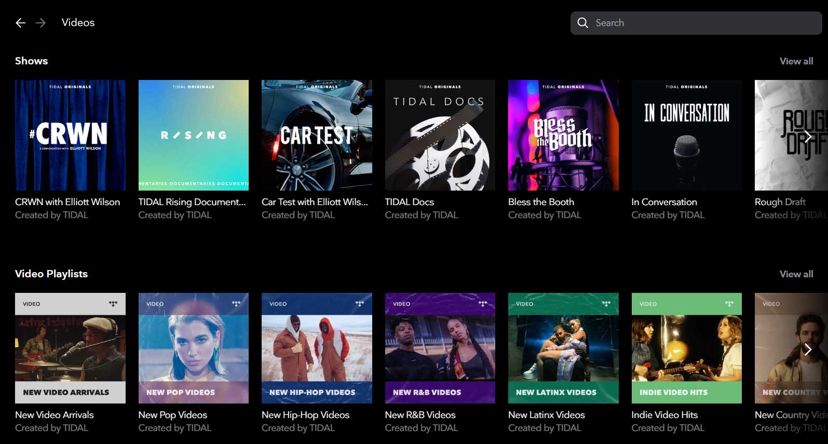The width and height of the screenshot is (828, 444).
Task: Open the New Video Arrivals playlist cover
Action: [70, 348]
